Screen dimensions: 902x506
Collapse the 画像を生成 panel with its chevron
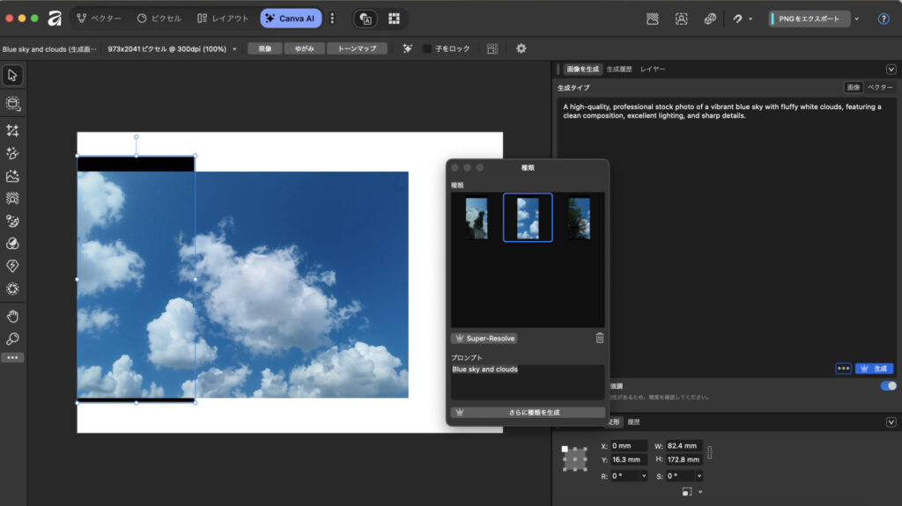(x=891, y=69)
